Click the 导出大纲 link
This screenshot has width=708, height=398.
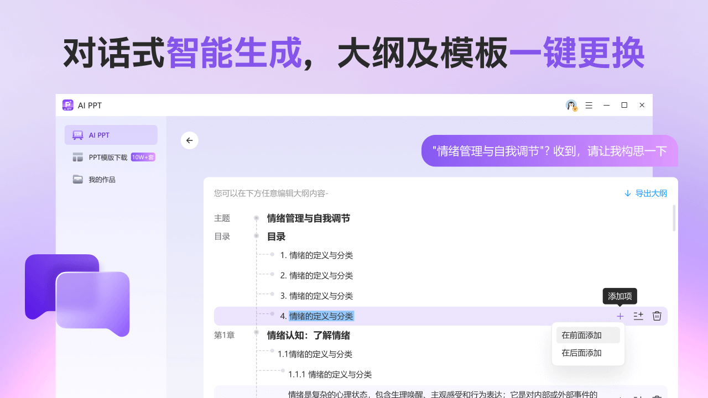[x=650, y=193]
